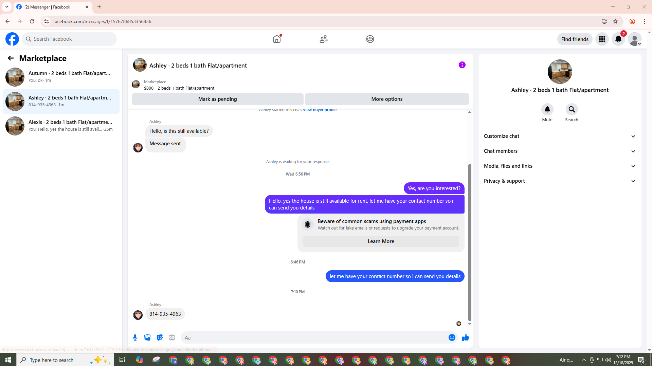
Task: Open the Alexis conversation
Action: tap(61, 126)
